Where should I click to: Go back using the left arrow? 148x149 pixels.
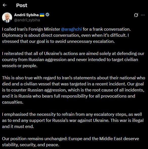(x=5, y=5)
